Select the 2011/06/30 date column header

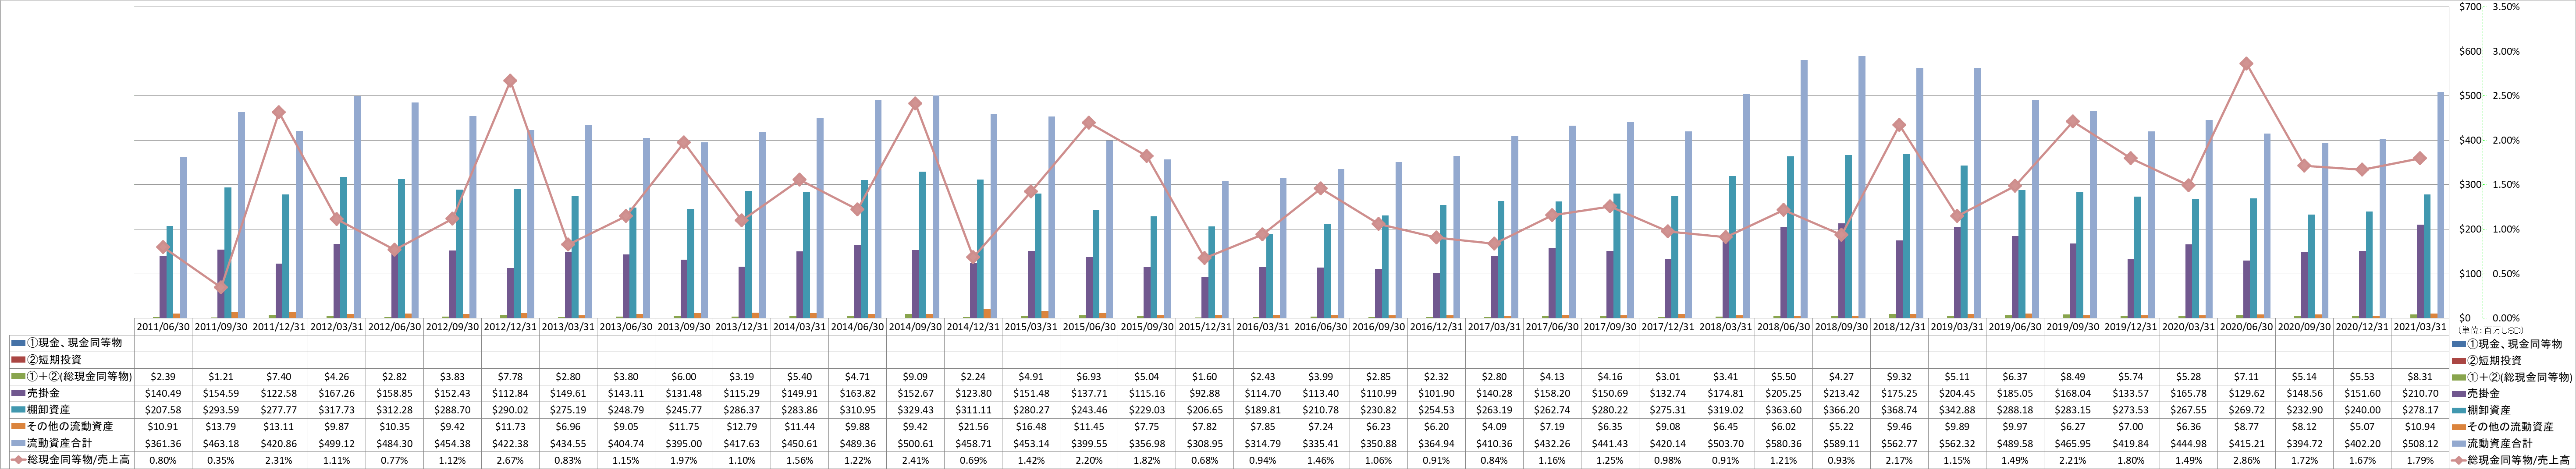pos(163,327)
